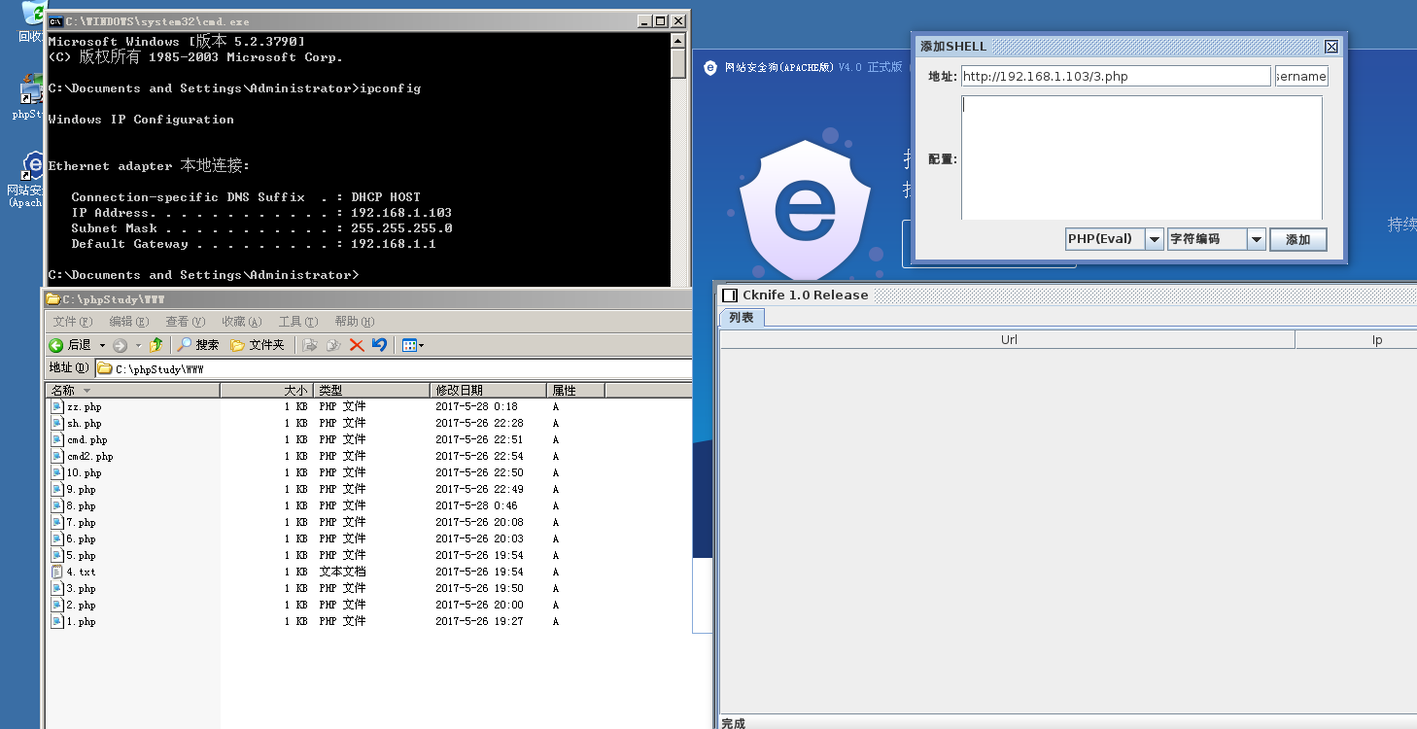Open the 工具(T) menu in Explorer

[298, 322]
